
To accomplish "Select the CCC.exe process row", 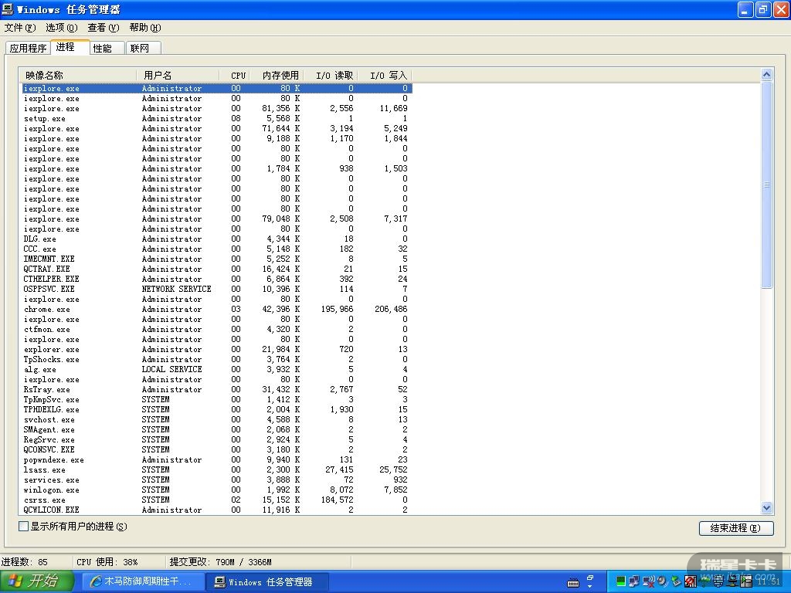I will (217, 249).
